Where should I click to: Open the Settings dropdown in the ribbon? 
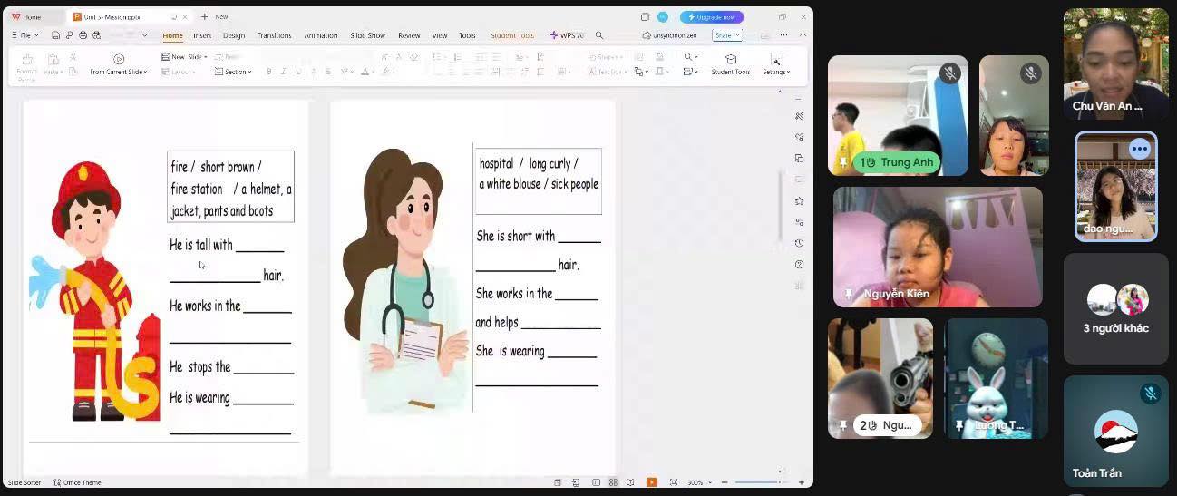775,64
